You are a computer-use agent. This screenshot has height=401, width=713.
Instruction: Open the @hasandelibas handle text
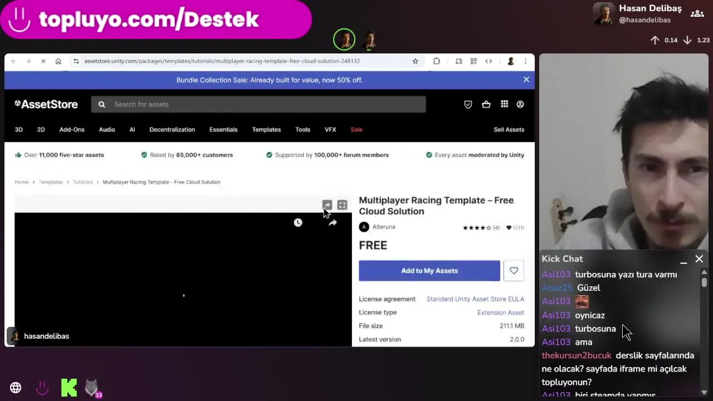coord(644,20)
